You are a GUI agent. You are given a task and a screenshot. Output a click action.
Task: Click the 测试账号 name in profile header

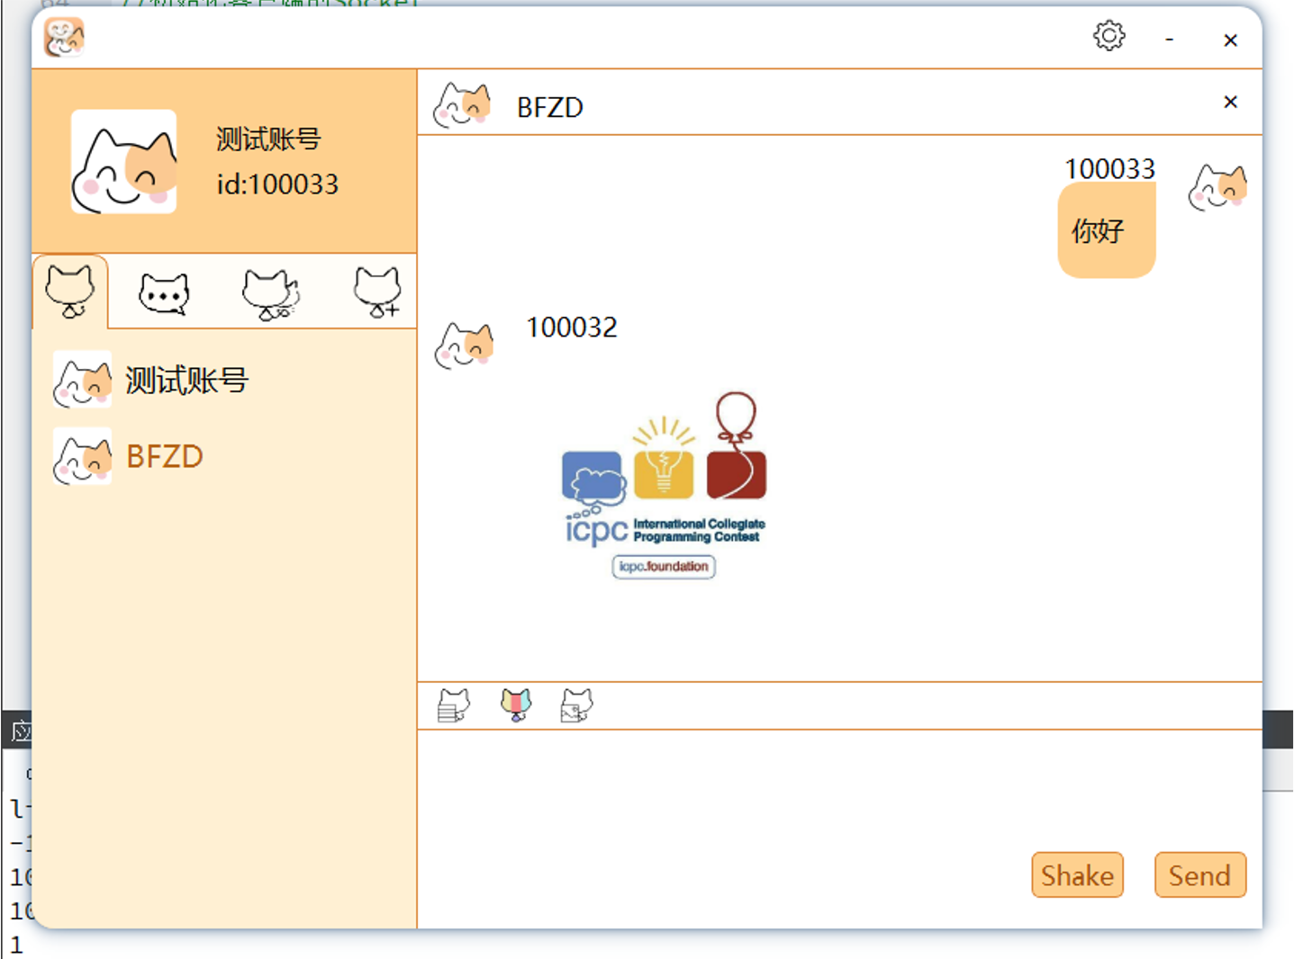268,139
